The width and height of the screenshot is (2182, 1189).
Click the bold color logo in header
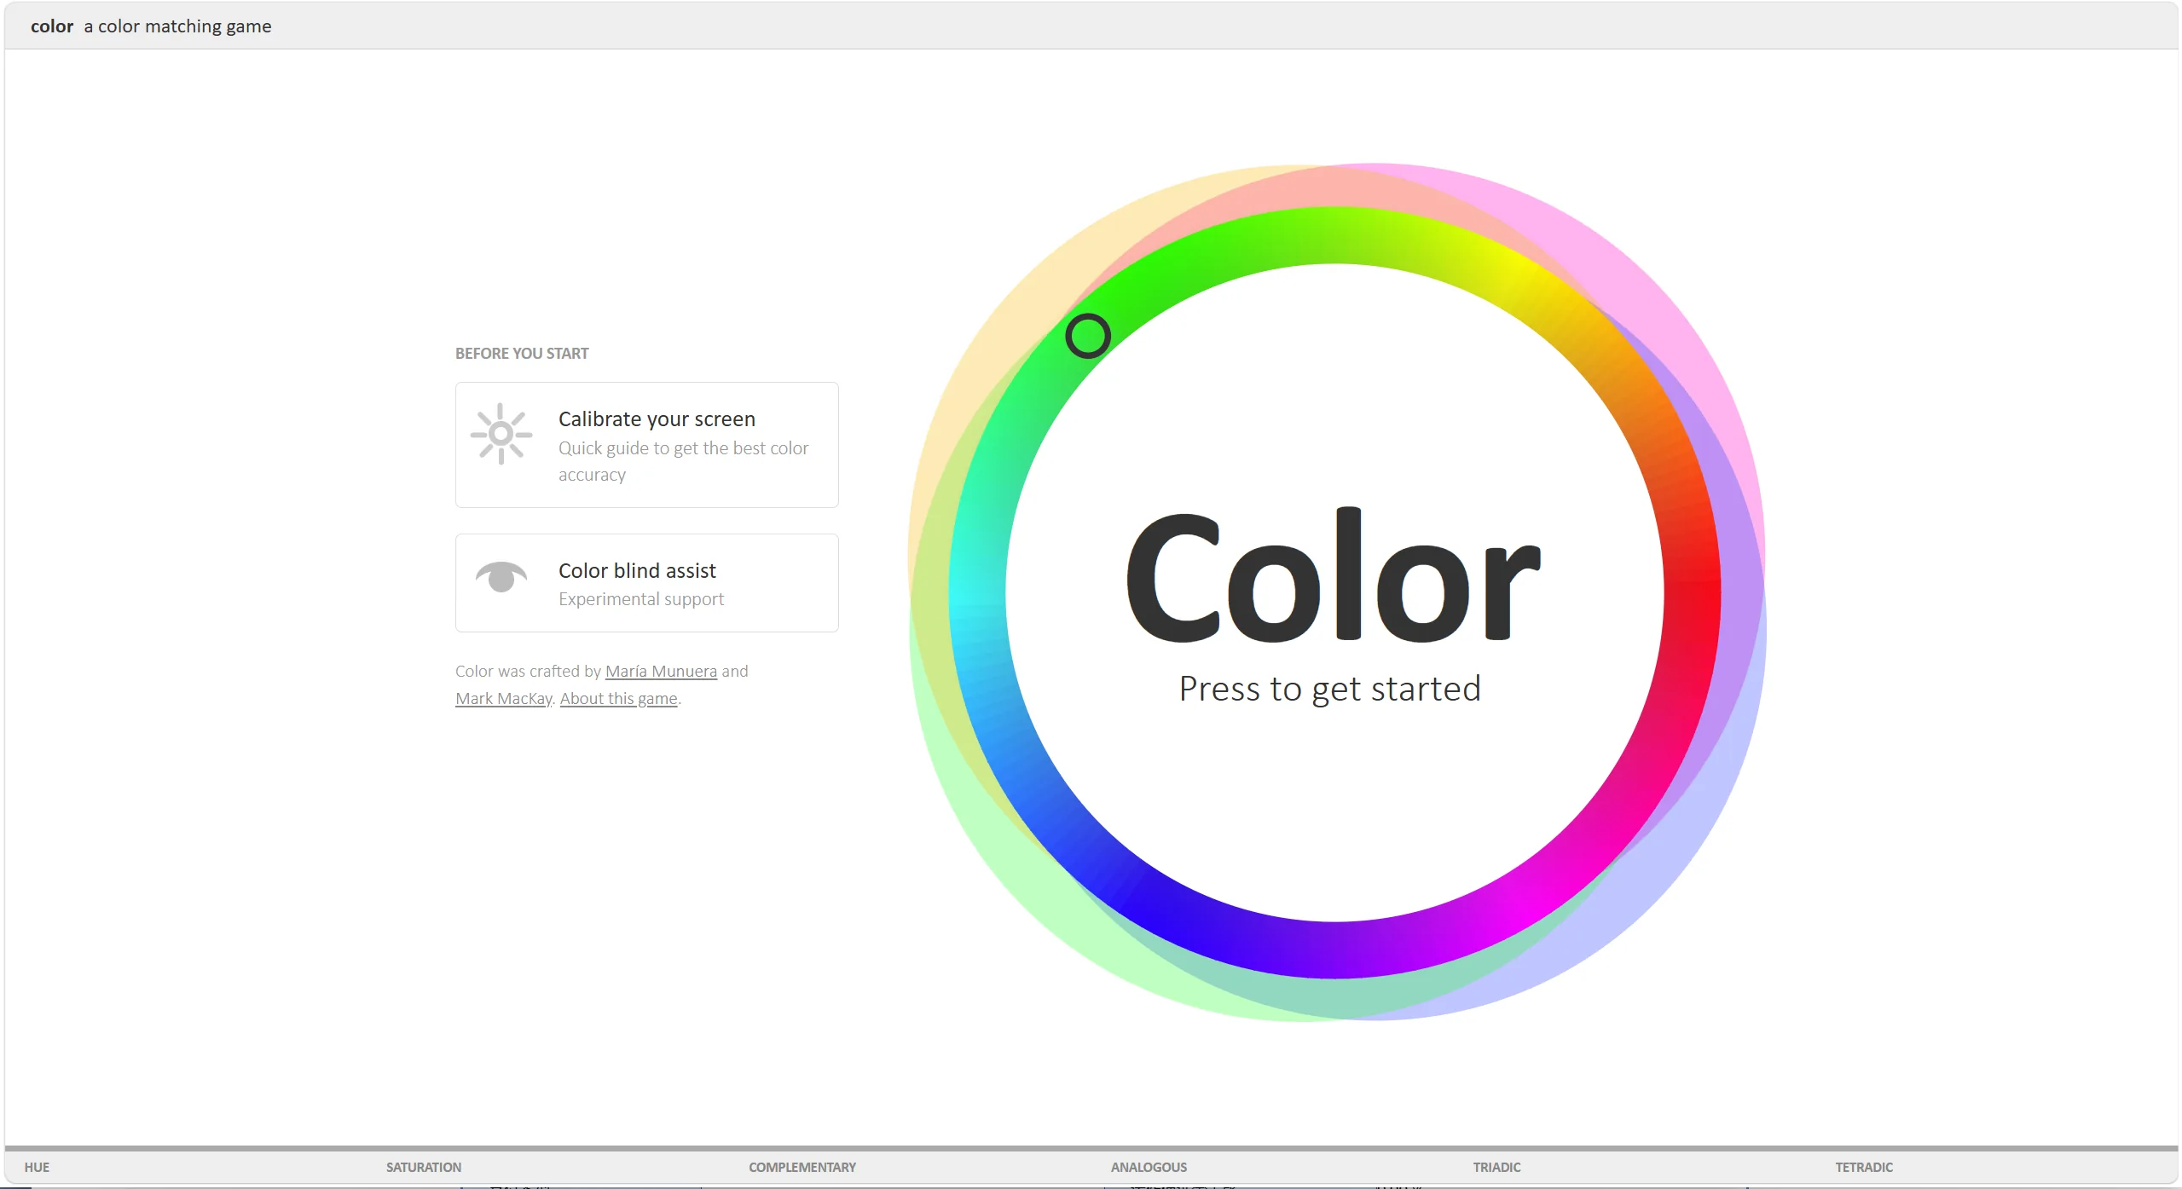pyautogui.click(x=52, y=26)
